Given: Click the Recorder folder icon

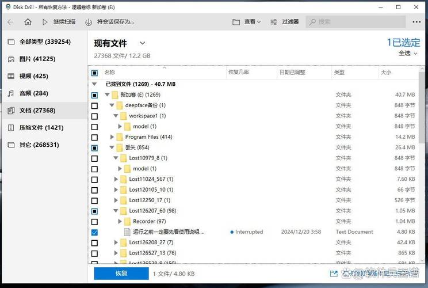Looking at the screenshot, I should pos(127,221).
